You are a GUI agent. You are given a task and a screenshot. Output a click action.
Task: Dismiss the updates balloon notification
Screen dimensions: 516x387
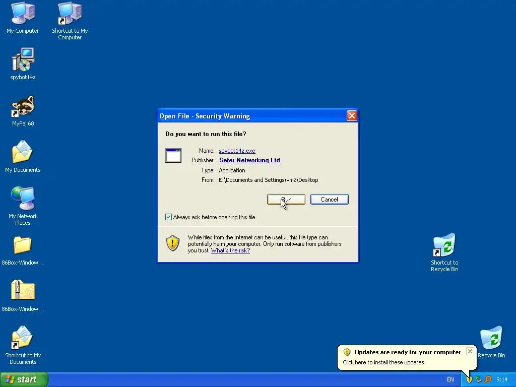pos(470,351)
